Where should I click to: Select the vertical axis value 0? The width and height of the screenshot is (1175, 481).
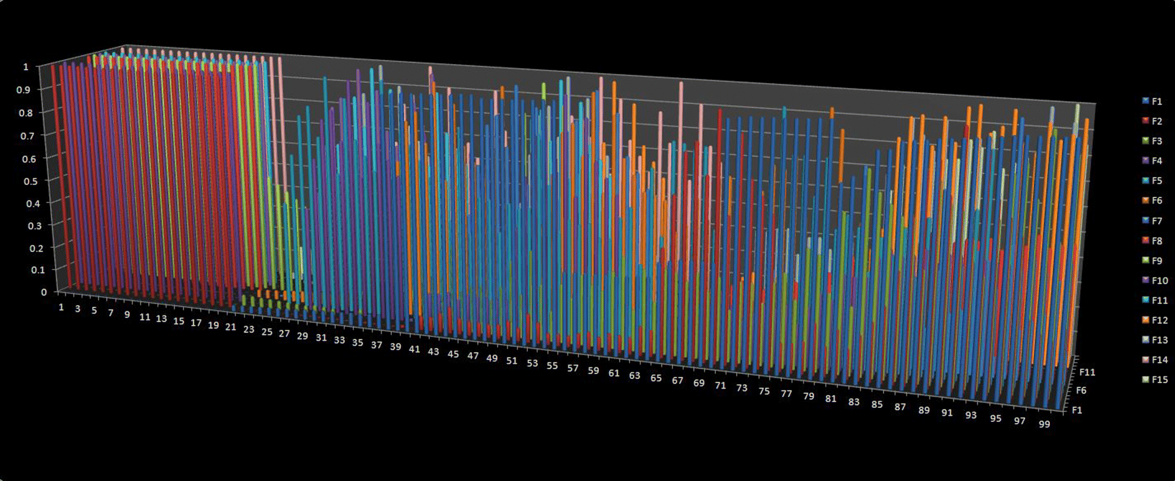point(44,292)
